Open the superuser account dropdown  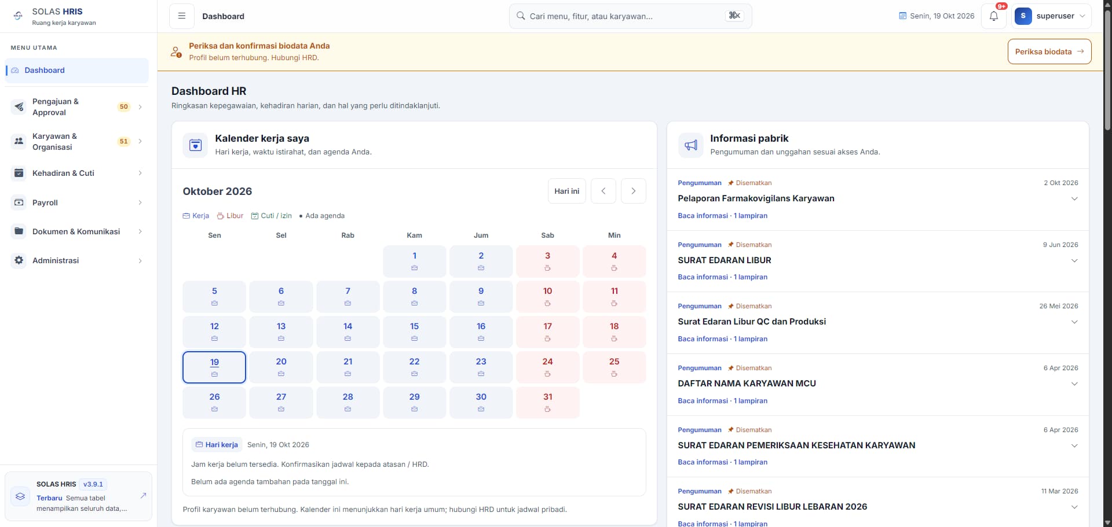click(1051, 16)
